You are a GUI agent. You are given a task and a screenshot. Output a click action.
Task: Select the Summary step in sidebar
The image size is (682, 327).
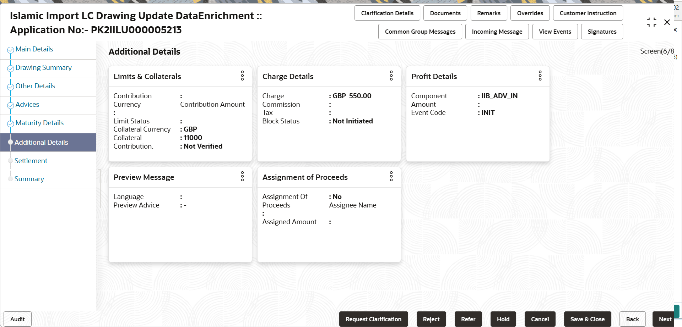point(29,179)
